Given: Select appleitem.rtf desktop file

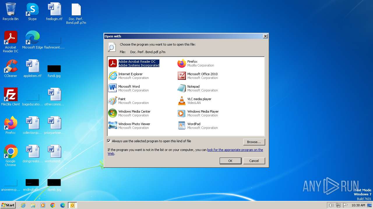Looking at the screenshot, I should pyautogui.click(x=32, y=69).
